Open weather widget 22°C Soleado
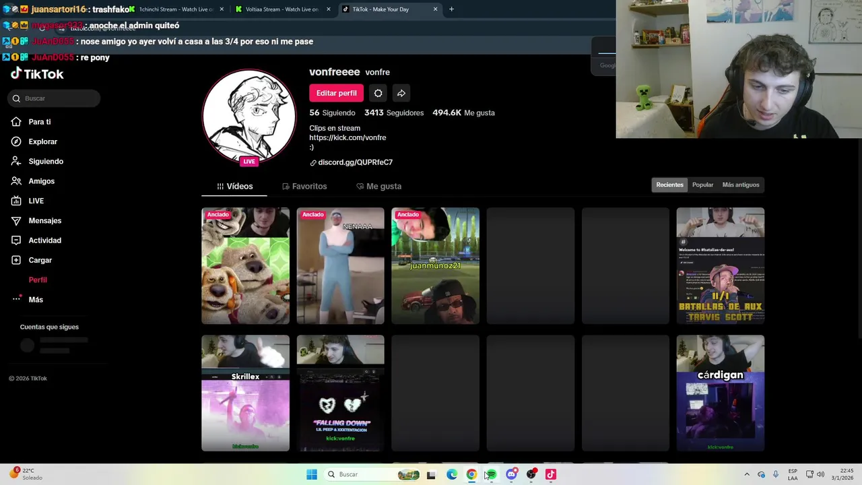 coord(25,474)
